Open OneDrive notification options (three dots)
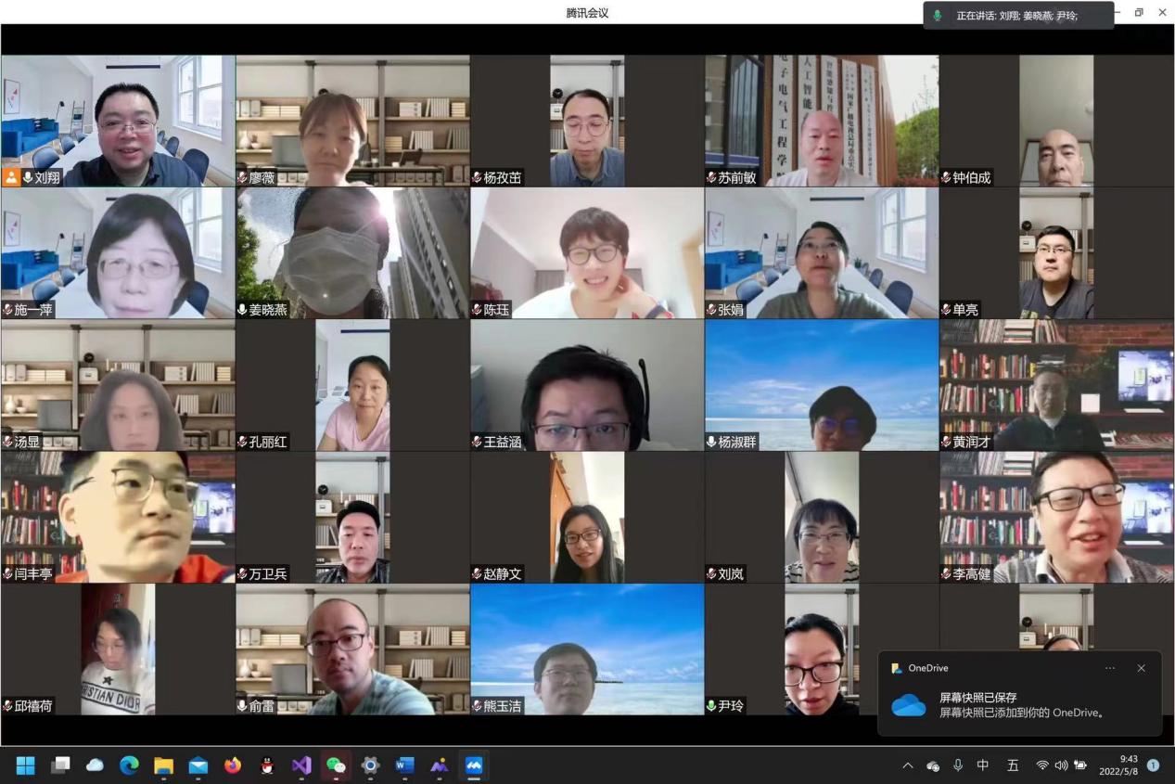 (x=1110, y=668)
